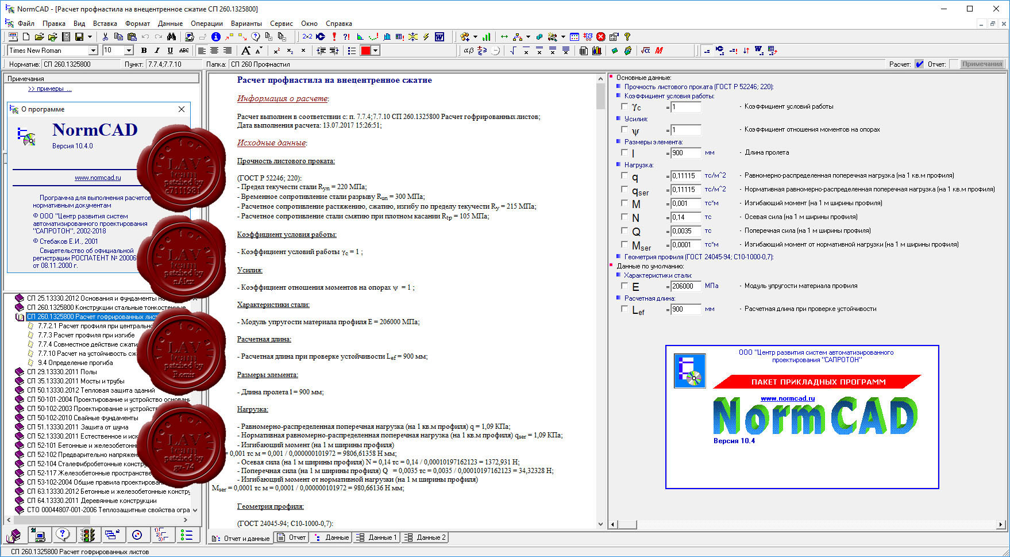Toggle bold formatting
The image size is (1010, 557).
click(x=144, y=51)
